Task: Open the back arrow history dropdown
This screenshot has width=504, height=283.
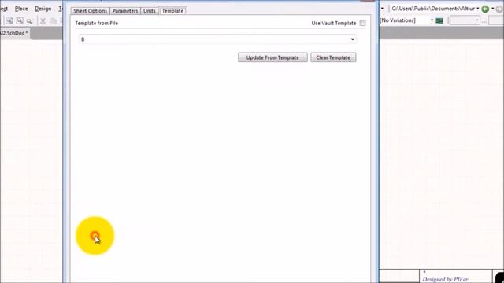Action: coord(493,9)
